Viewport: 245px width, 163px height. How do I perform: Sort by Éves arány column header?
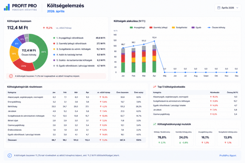click(138, 93)
